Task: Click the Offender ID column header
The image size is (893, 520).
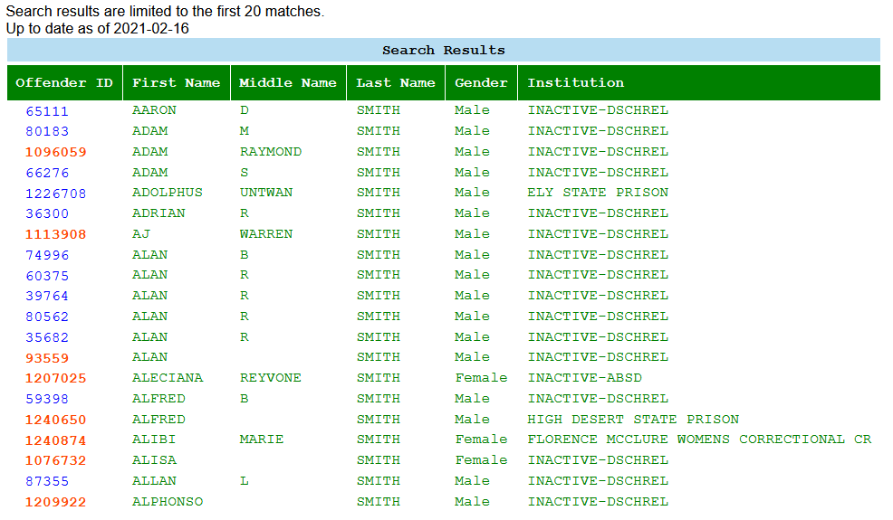Action: (64, 82)
